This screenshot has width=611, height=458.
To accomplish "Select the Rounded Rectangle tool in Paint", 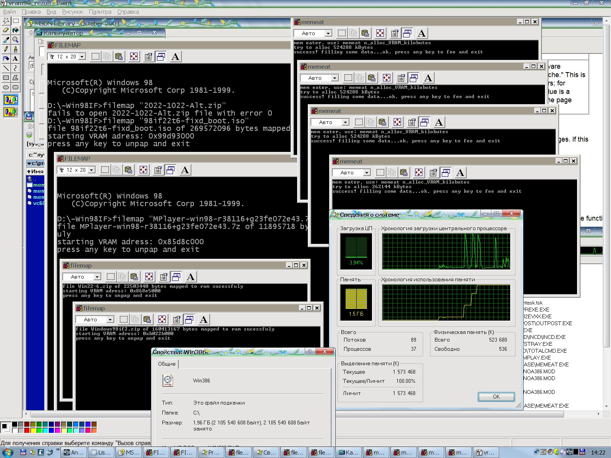I will pyautogui.click(x=16, y=87).
